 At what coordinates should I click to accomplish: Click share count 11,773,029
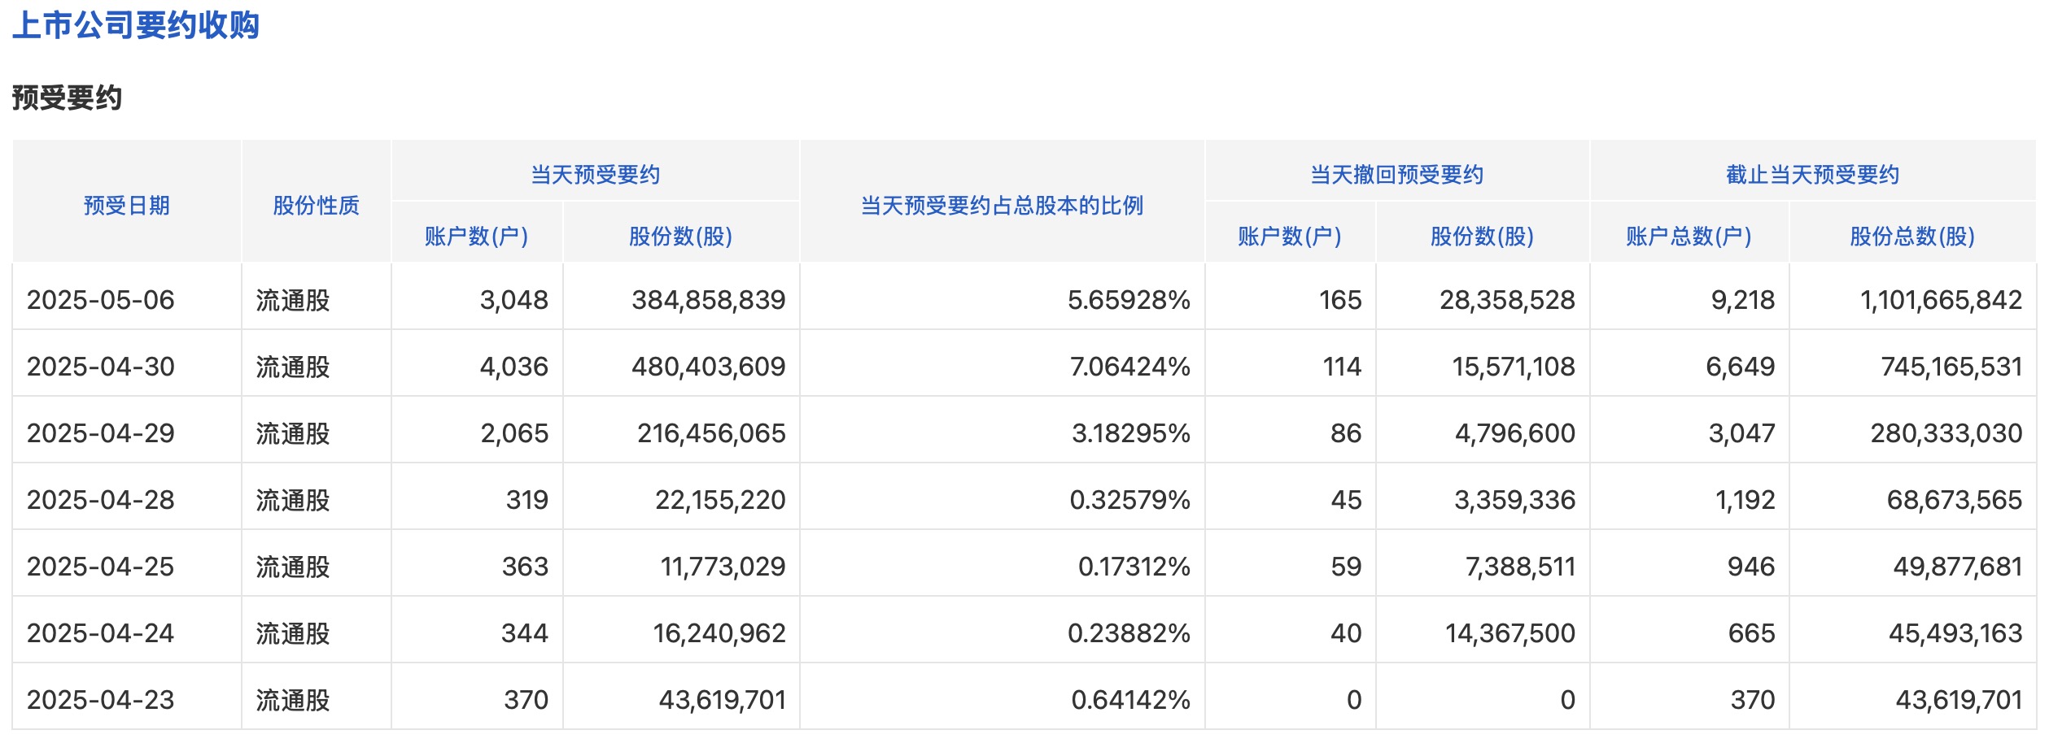[x=723, y=567]
